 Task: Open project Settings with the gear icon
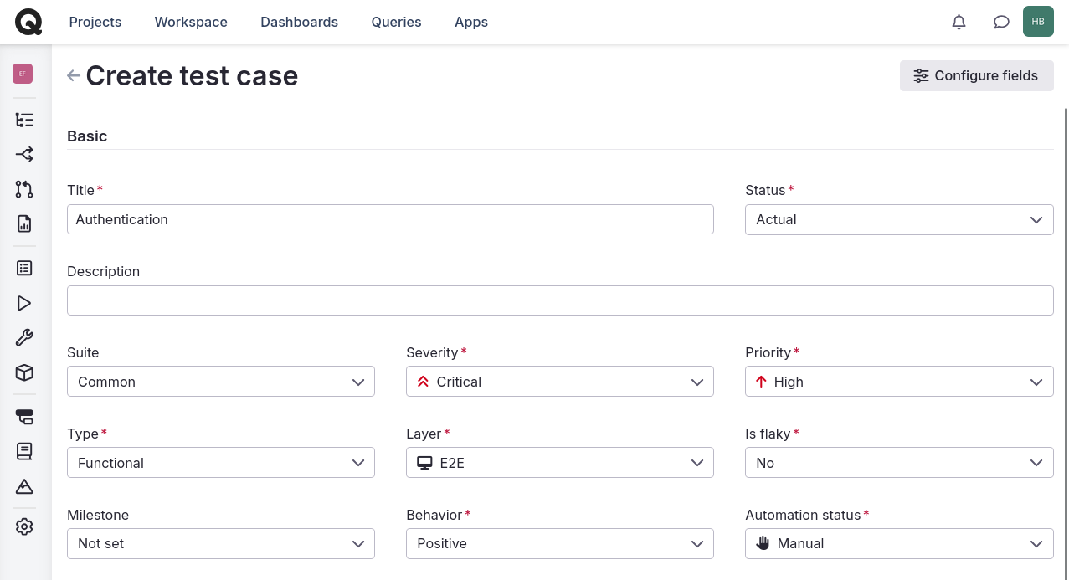(23, 526)
